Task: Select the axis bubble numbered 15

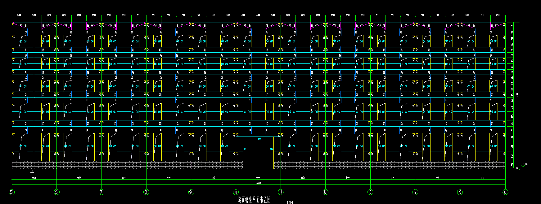Action: 460,192
